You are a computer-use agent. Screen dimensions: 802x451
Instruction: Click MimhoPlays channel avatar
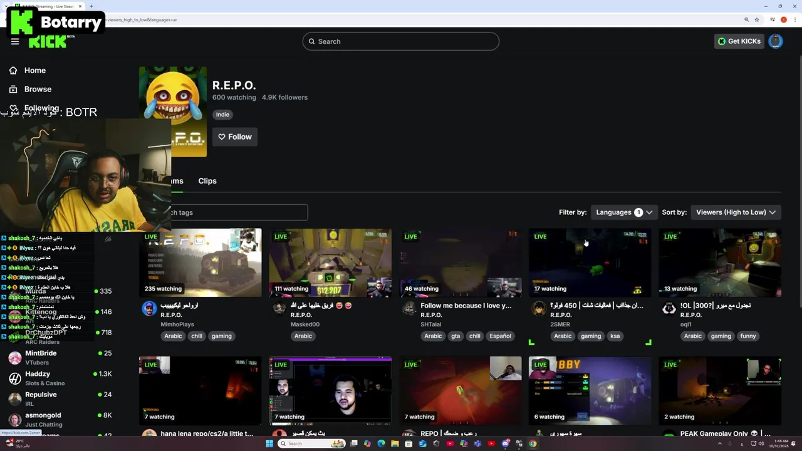(x=149, y=308)
